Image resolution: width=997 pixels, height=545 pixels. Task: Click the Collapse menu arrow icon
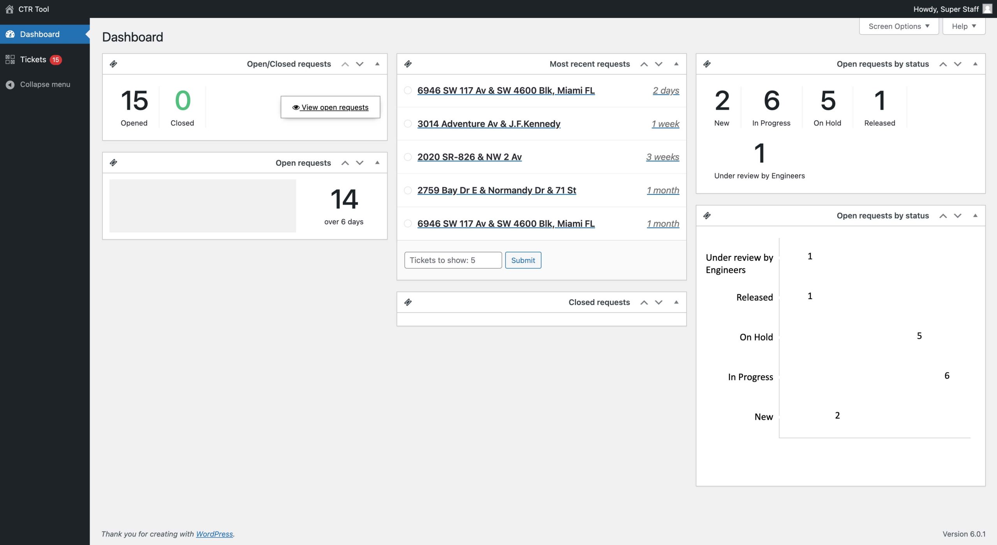10,84
